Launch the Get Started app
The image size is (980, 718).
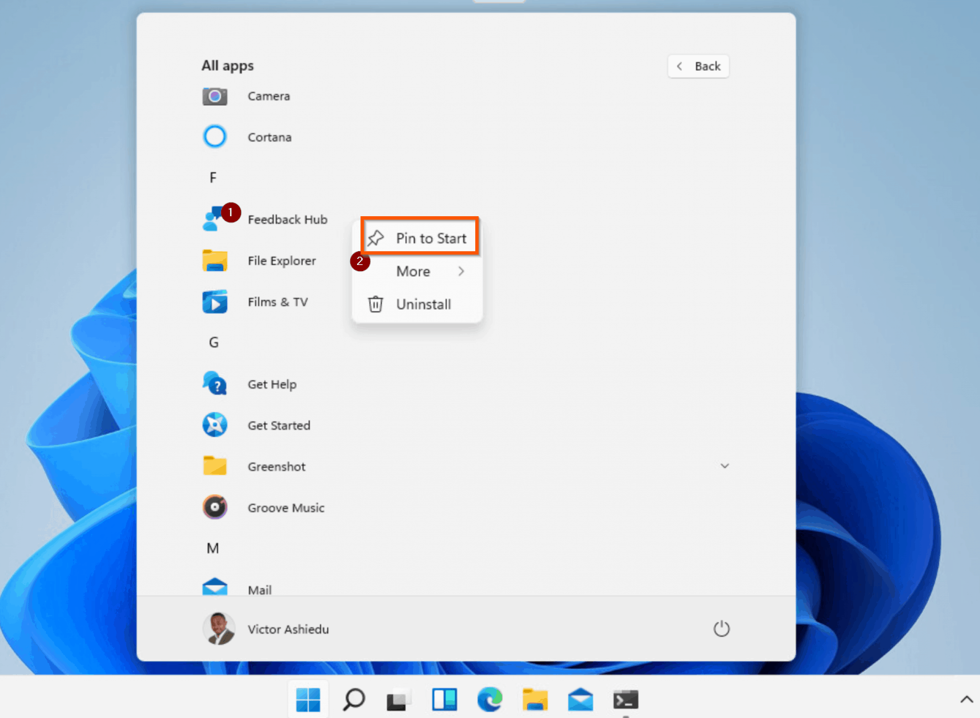tap(278, 425)
